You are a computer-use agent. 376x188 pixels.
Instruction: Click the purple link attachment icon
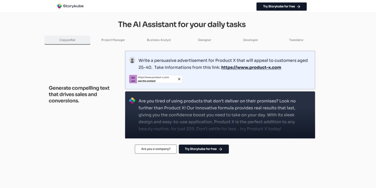click(x=133, y=79)
